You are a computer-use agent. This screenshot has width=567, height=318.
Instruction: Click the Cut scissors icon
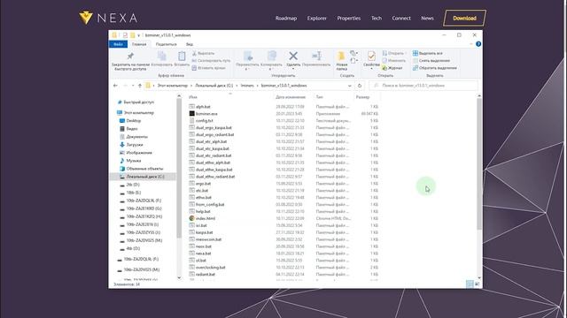click(194, 53)
